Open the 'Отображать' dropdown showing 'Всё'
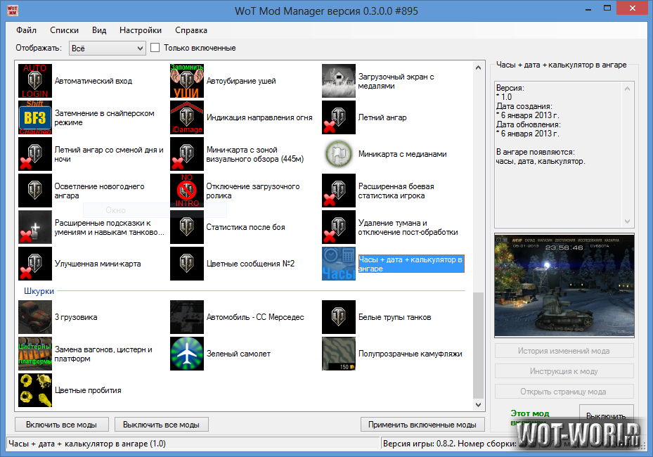653x457 pixels. pos(108,49)
